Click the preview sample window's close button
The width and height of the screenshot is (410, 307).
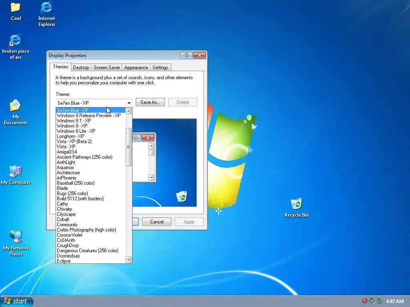click(148, 138)
